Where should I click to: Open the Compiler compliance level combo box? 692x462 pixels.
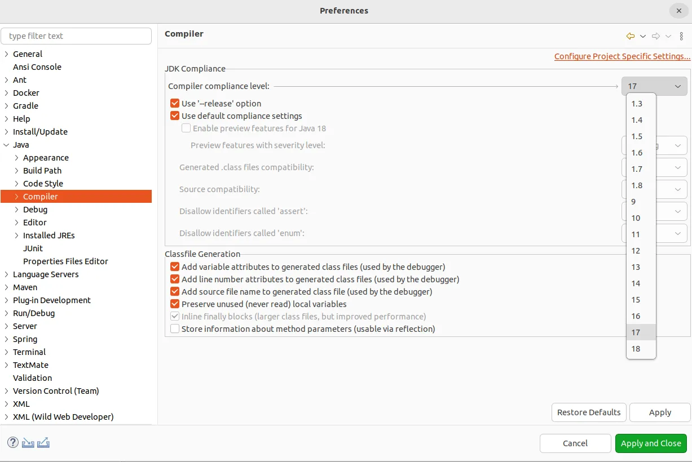[654, 86]
